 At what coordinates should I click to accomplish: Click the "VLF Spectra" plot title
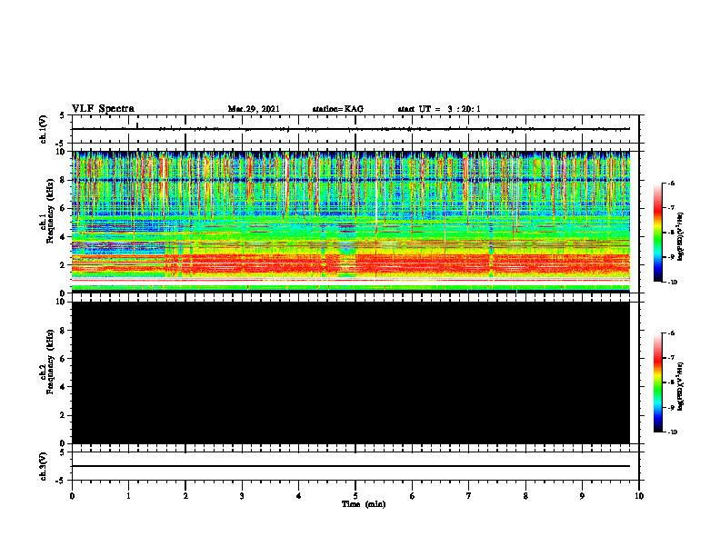(x=103, y=109)
